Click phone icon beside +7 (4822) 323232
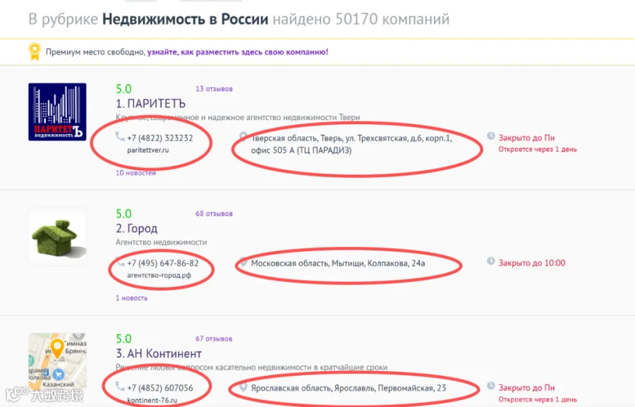 [x=120, y=137]
